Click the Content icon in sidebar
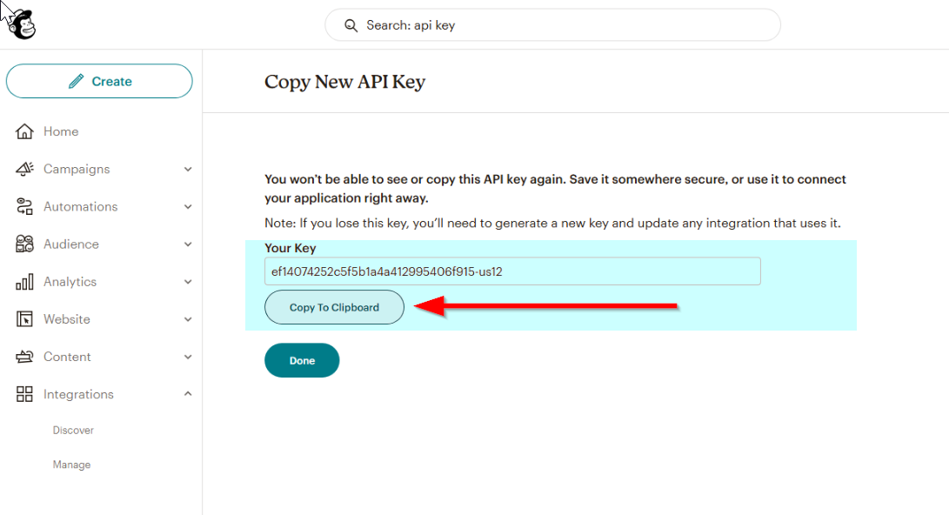Image resolution: width=949 pixels, height=515 pixels. pos(24,357)
